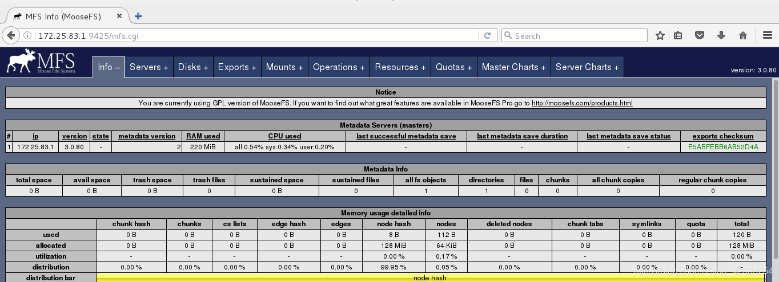Click the distribution bar row label
Image resolution: width=779 pixels, height=282 pixels.
(51, 278)
